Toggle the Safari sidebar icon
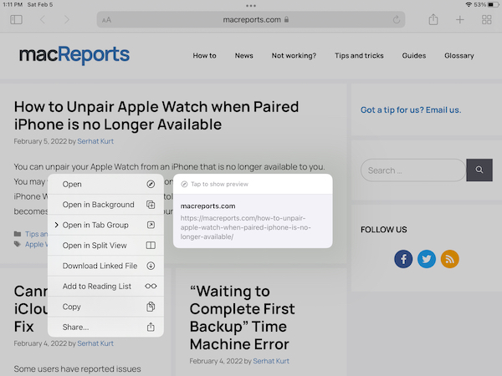 coord(16,20)
